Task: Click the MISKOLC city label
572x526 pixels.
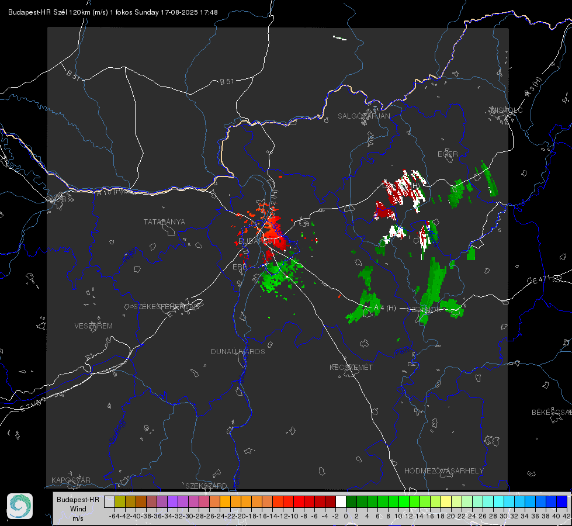Action: (x=507, y=110)
